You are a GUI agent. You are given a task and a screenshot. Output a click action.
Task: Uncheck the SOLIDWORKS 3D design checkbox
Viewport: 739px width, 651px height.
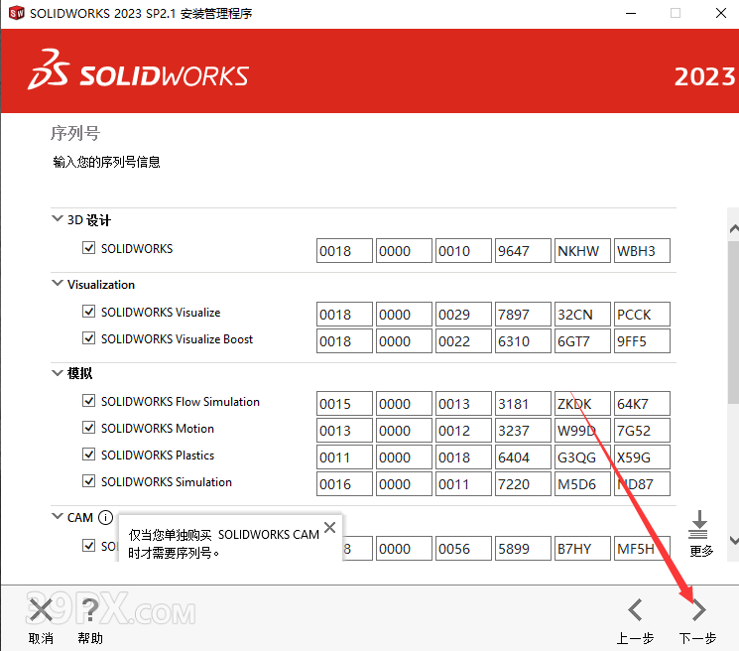[89, 248]
